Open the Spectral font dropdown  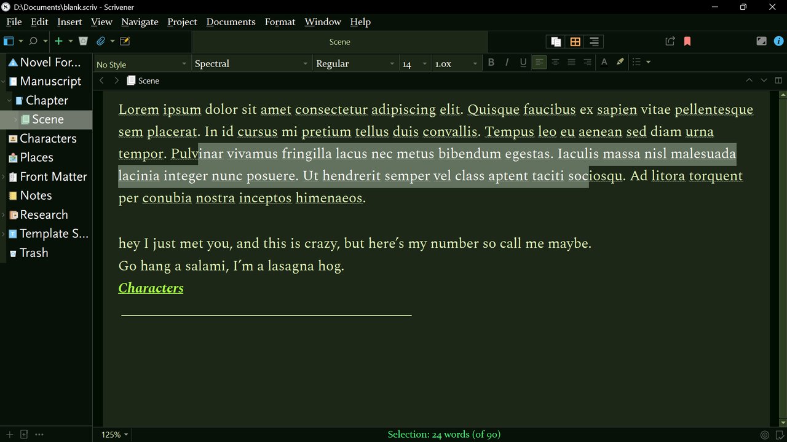(x=252, y=64)
